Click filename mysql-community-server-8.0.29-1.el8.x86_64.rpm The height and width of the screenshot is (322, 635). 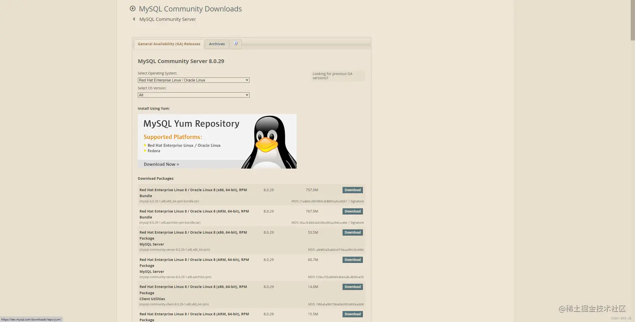(x=175, y=250)
